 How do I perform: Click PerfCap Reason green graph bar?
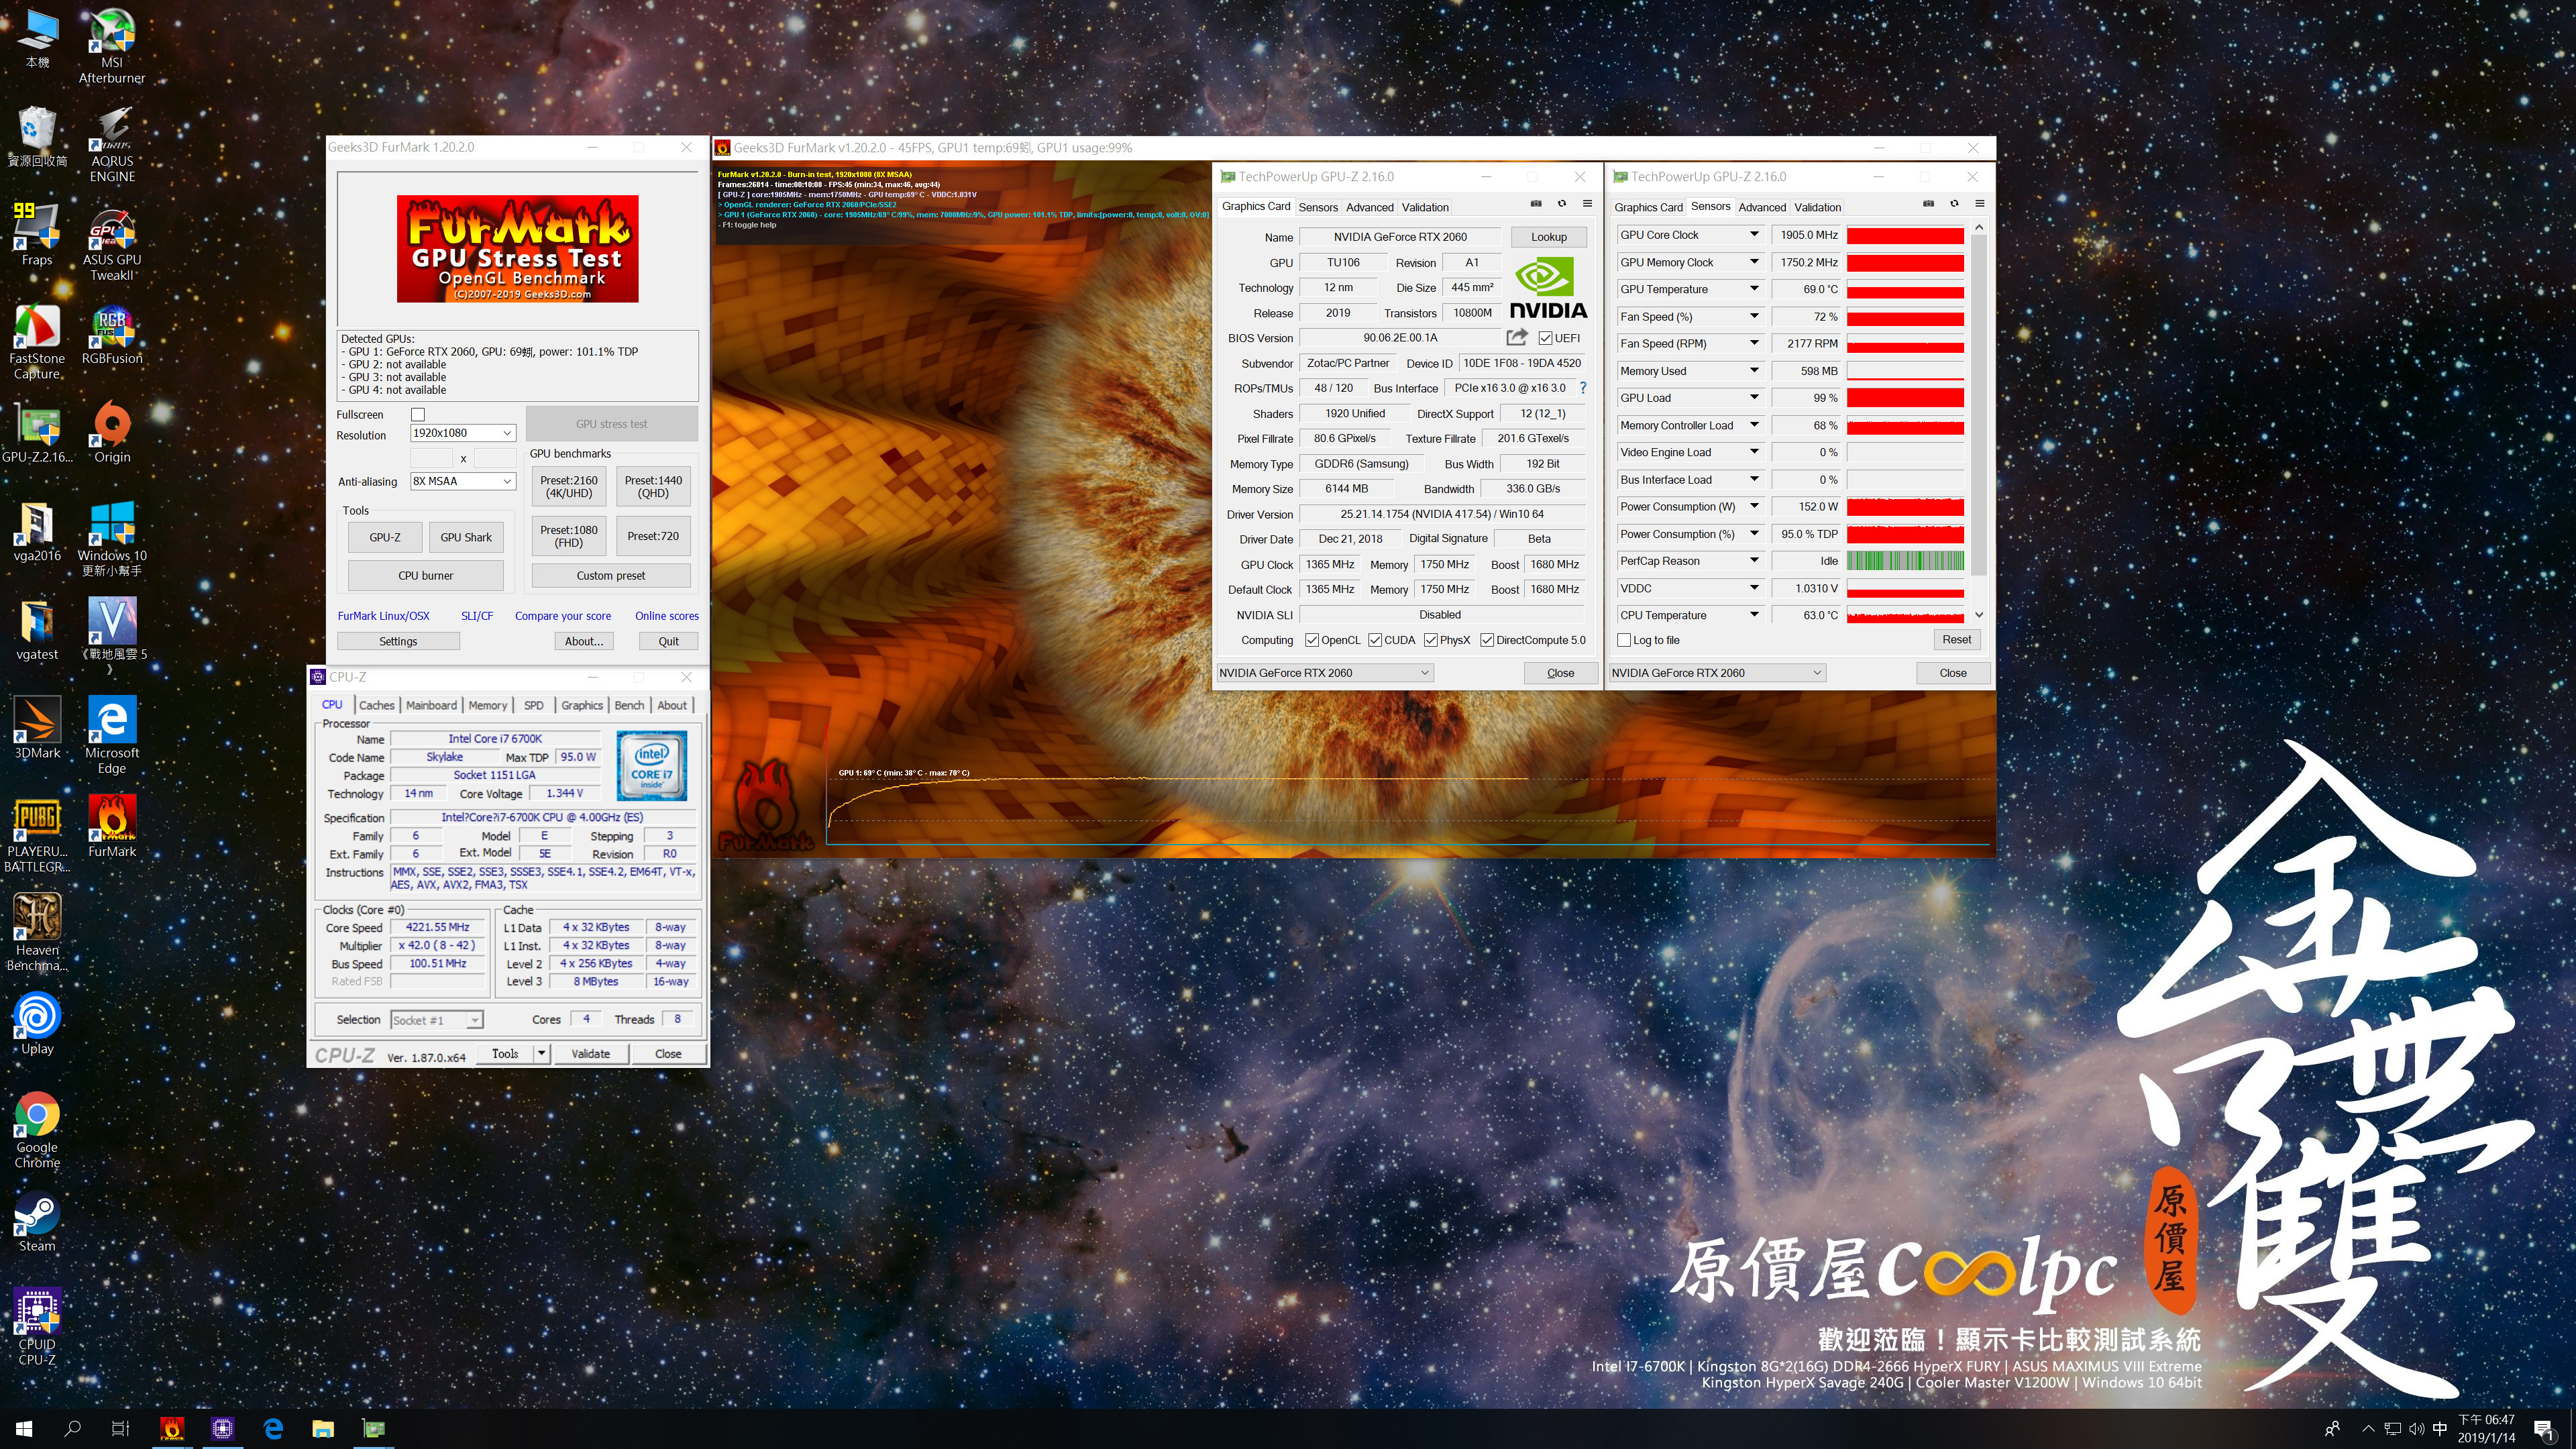[x=1905, y=561]
